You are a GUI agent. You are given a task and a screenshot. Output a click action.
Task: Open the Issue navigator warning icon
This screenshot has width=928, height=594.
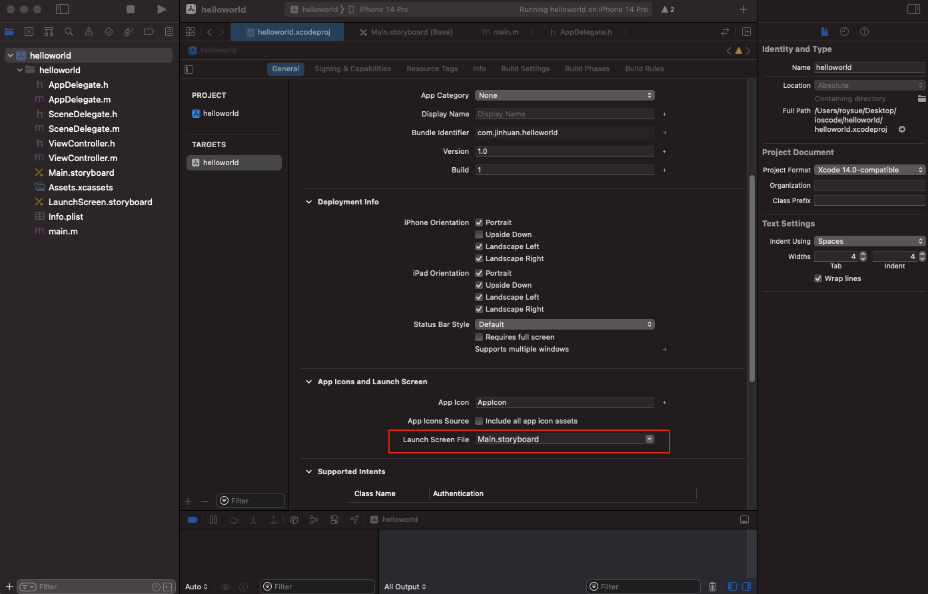pyautogui.click(x=89, y=32)
